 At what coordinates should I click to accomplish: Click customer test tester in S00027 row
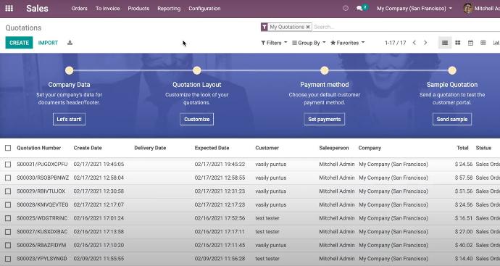point(267,231)
